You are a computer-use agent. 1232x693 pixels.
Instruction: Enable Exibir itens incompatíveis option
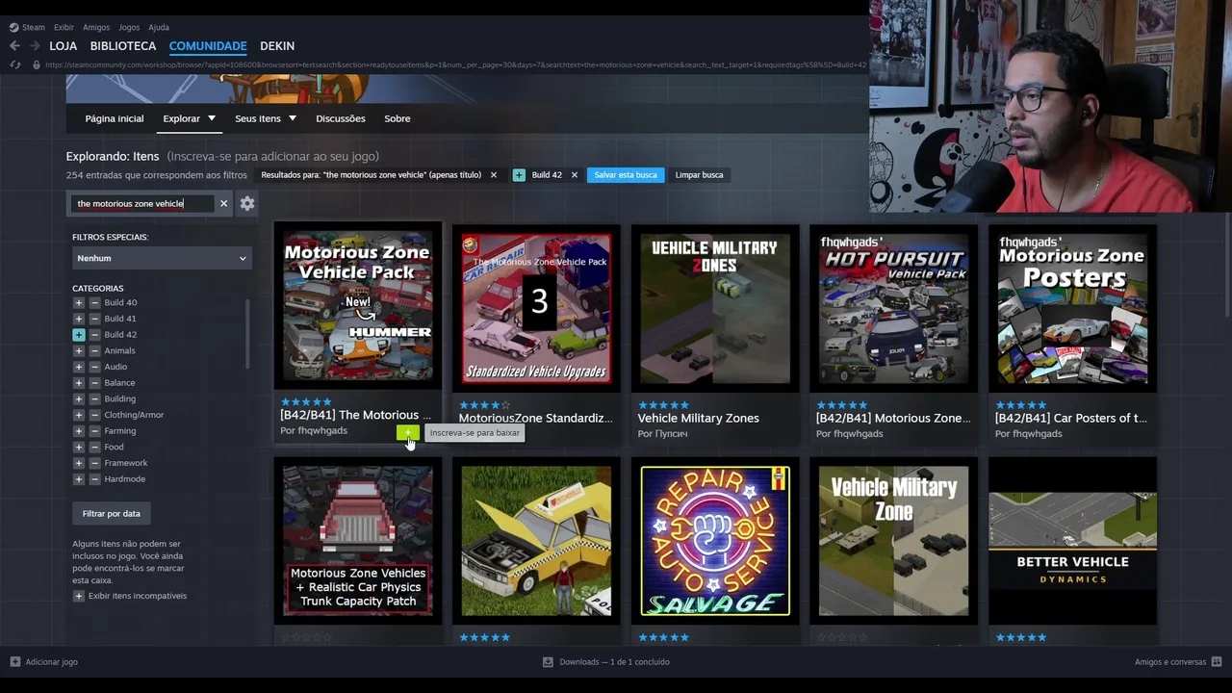(79, 596)
